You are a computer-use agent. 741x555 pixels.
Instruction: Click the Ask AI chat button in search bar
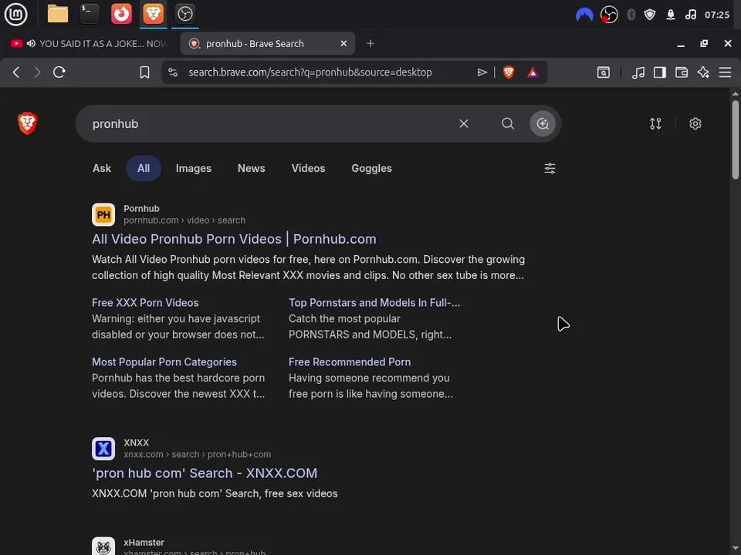(x=542, y=123)
